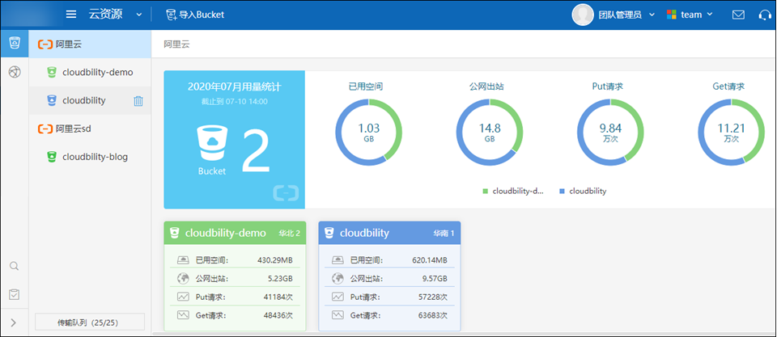Click the Aliyun logo in blue card corner

[286, 193]
